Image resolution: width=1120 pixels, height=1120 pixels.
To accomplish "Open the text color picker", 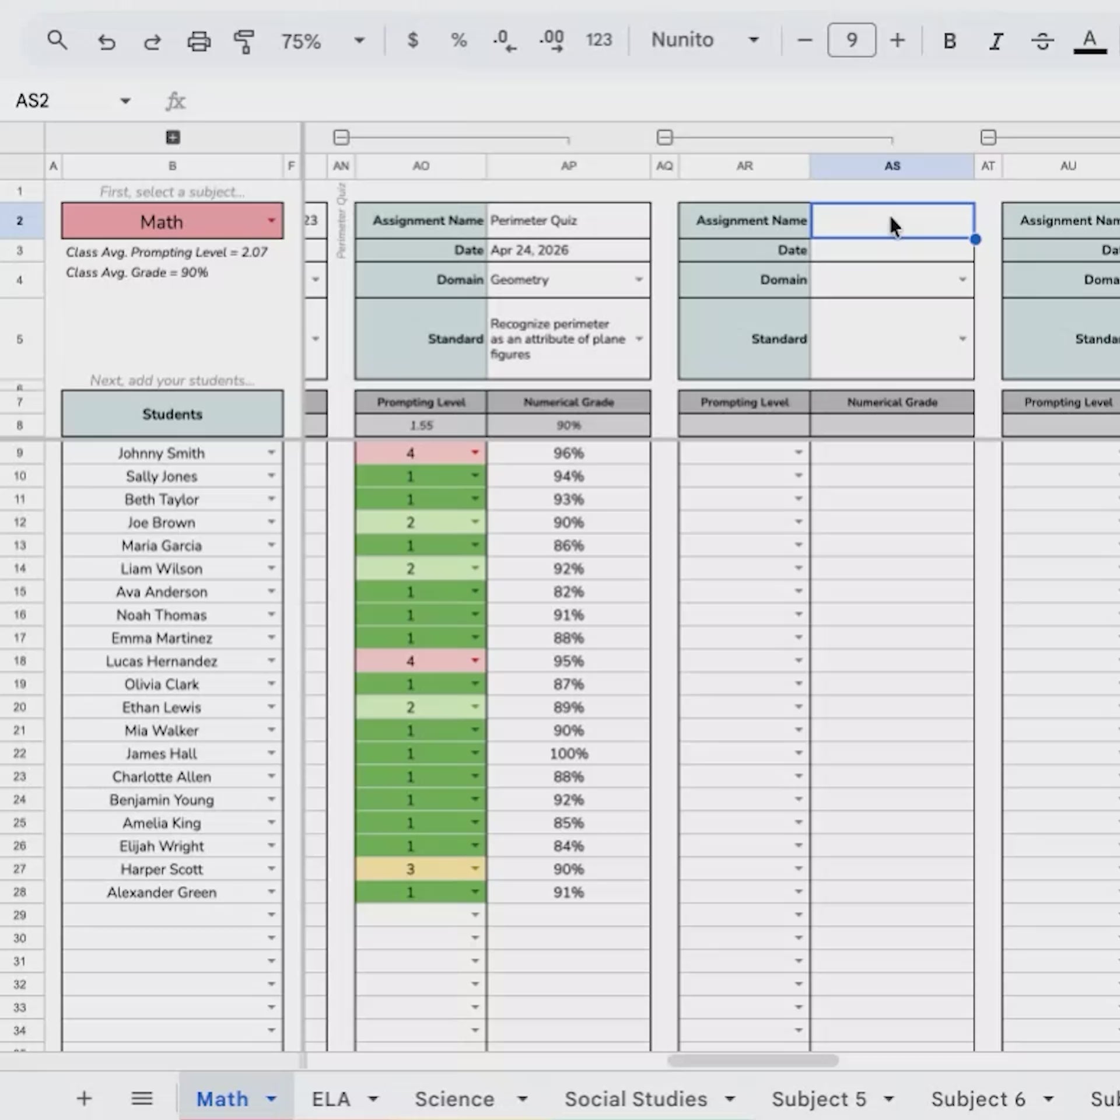I will coord(1090,41).
